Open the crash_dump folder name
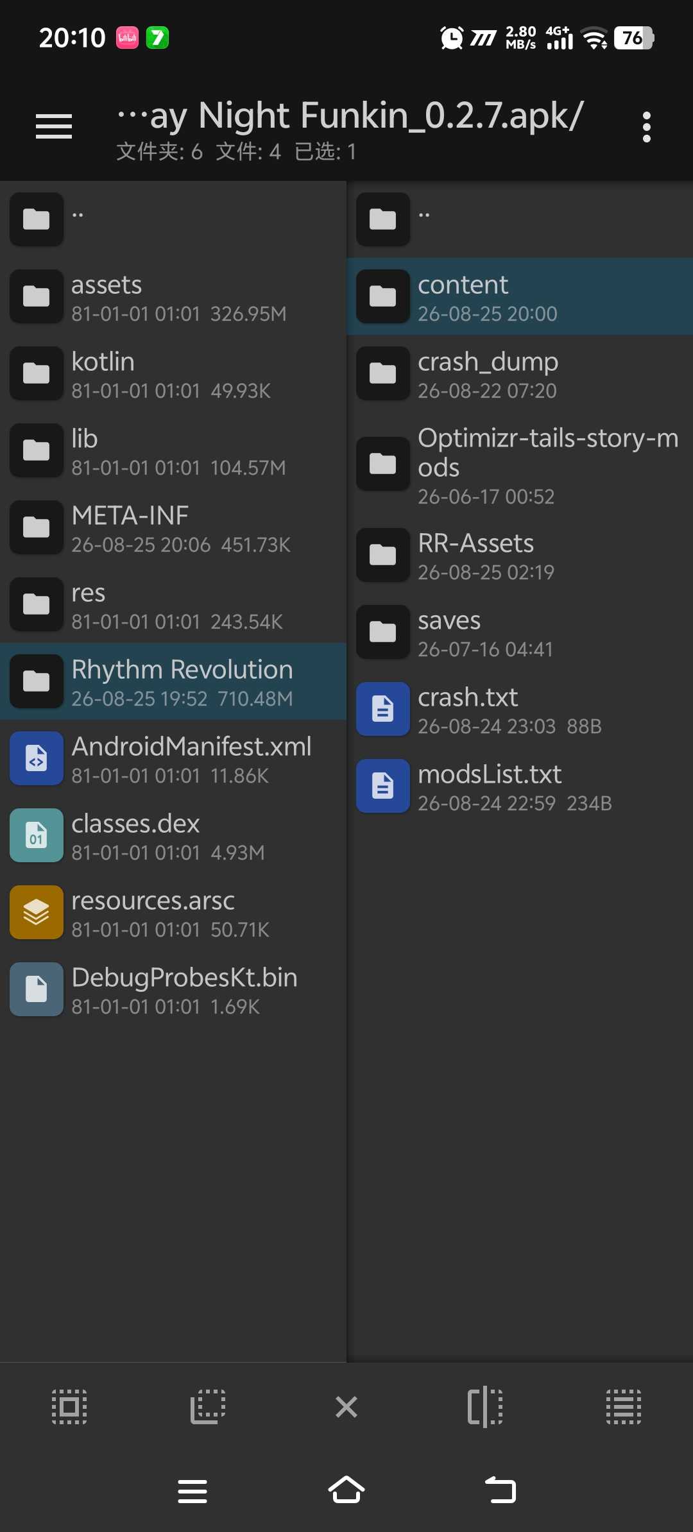 [x=488, y=362]
